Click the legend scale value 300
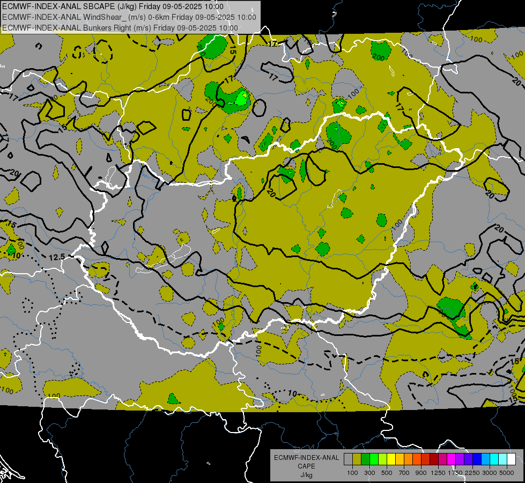 point(369,473)
